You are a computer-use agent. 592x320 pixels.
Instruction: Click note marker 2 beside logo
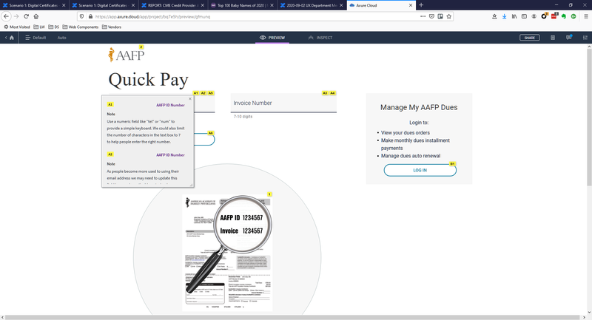click(x=141, y=47)
